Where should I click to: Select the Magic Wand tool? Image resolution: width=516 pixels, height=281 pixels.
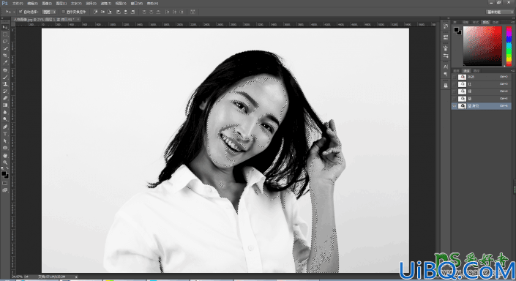(5, 48)
